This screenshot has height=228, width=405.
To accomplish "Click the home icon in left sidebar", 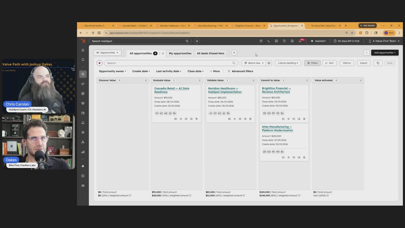I will (x=83, y=50).
